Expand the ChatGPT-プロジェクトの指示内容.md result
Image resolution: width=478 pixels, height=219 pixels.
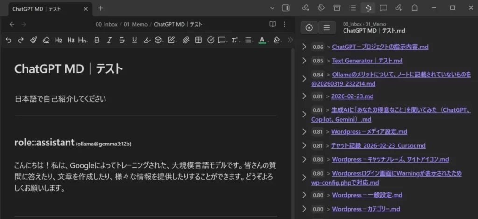pos(304,47)
